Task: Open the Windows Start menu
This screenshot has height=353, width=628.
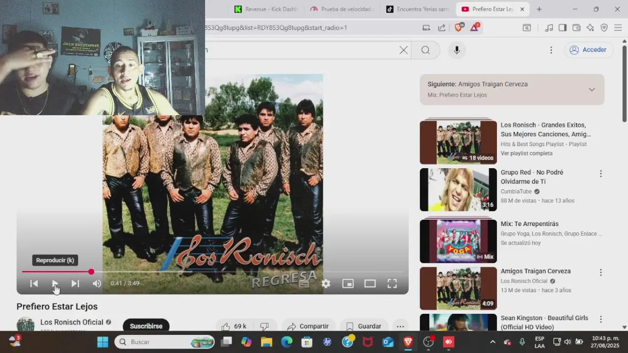Action: [x=103, y=342]
